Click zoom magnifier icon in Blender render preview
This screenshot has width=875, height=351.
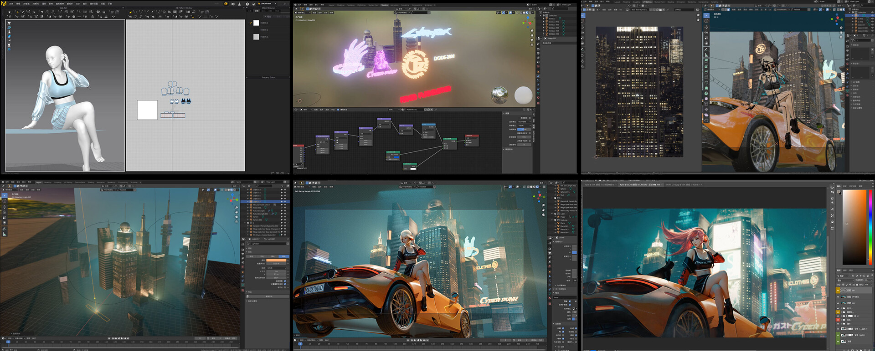(x=543, y=205)
